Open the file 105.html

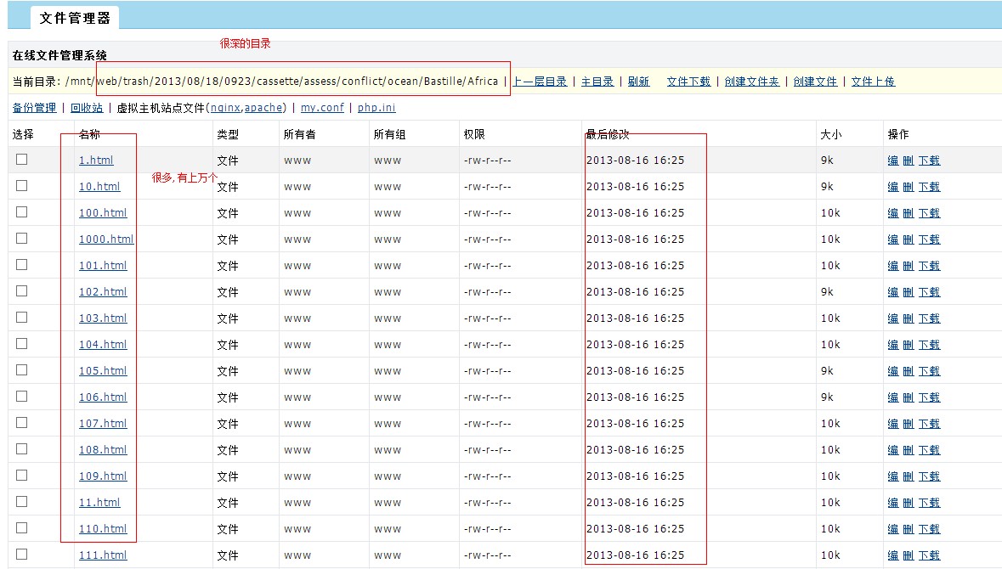tap(103, 371)
